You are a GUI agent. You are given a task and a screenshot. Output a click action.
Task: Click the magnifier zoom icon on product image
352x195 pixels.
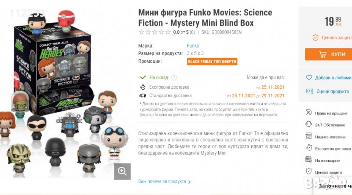(x=122, y=171)
